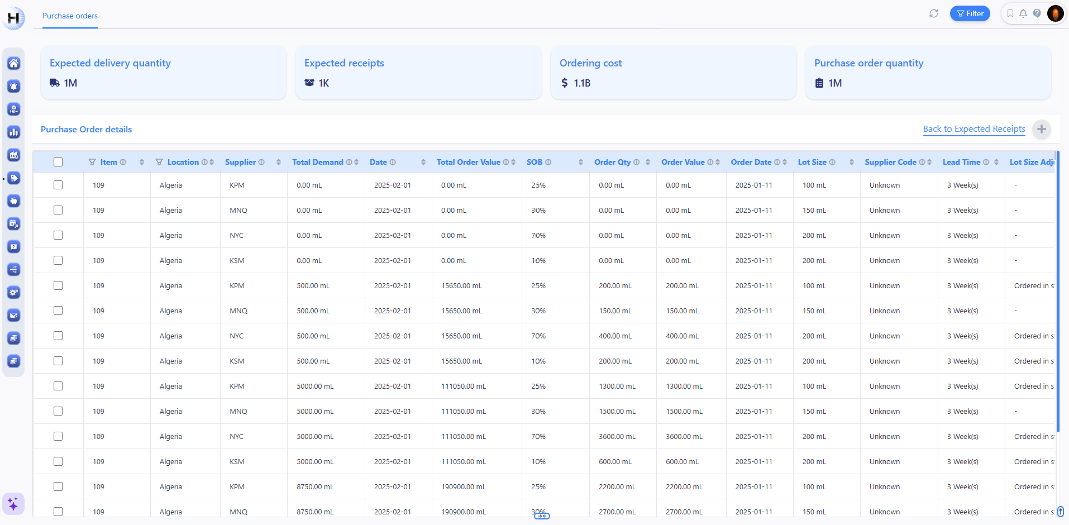Click the Expected delivery quantity card
This screenshot has width=1069, height=525.
point(164,73)
